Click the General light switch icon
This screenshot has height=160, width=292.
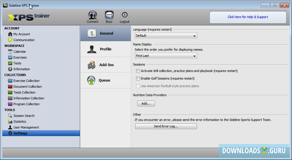tap(92, 33)
